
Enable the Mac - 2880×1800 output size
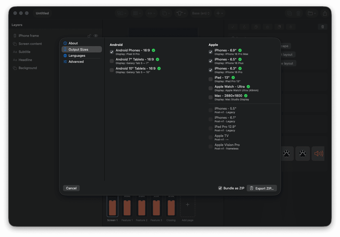211,97
